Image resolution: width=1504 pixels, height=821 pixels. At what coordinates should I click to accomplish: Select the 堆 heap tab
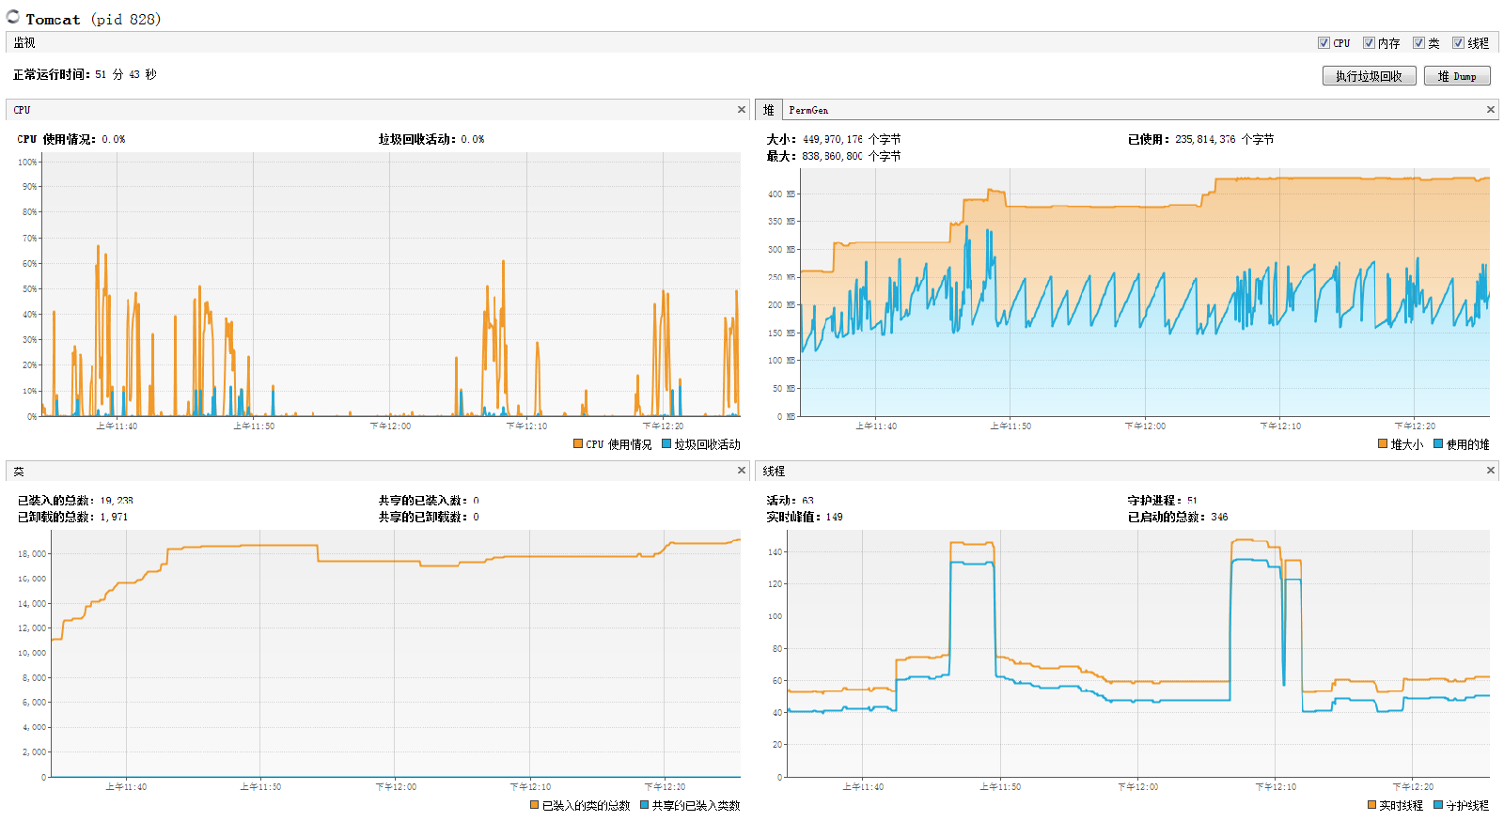[768, 111]
